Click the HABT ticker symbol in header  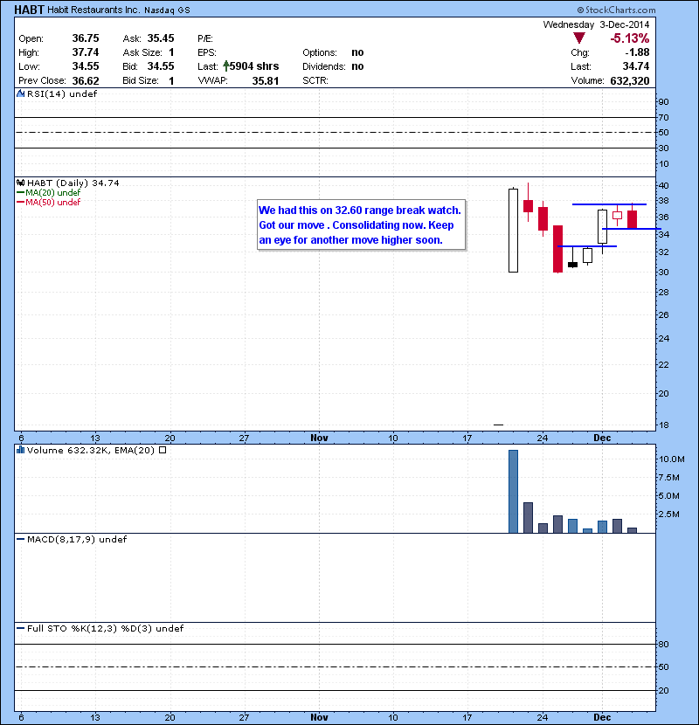[29, 10]
